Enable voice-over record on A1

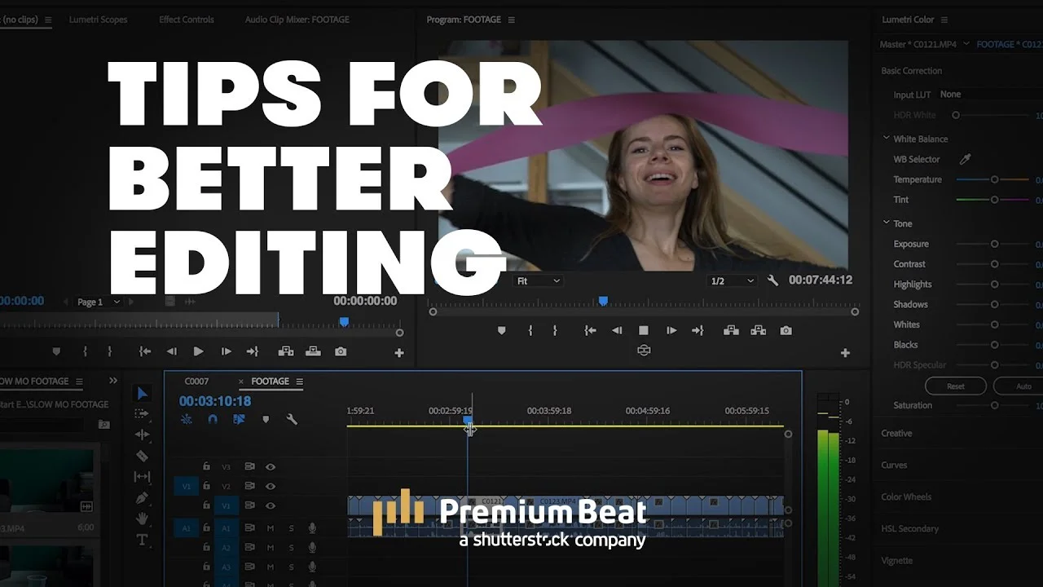pyautogui.click(x=311, y=527)
